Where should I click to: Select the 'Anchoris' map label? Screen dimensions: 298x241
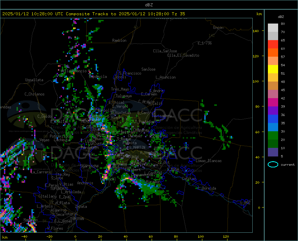tap(85, 183)
